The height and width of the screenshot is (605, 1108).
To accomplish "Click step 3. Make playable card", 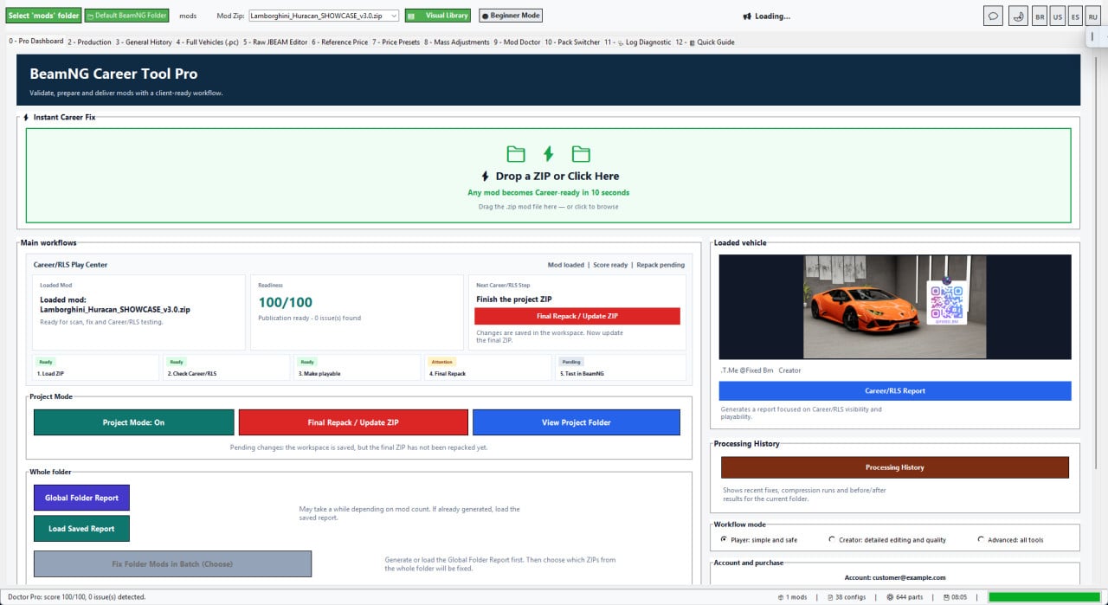I will coord(358,368).
